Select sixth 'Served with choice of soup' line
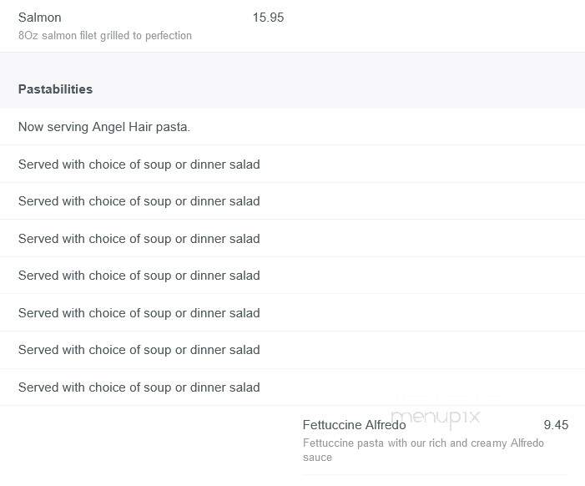 (139, 350)
